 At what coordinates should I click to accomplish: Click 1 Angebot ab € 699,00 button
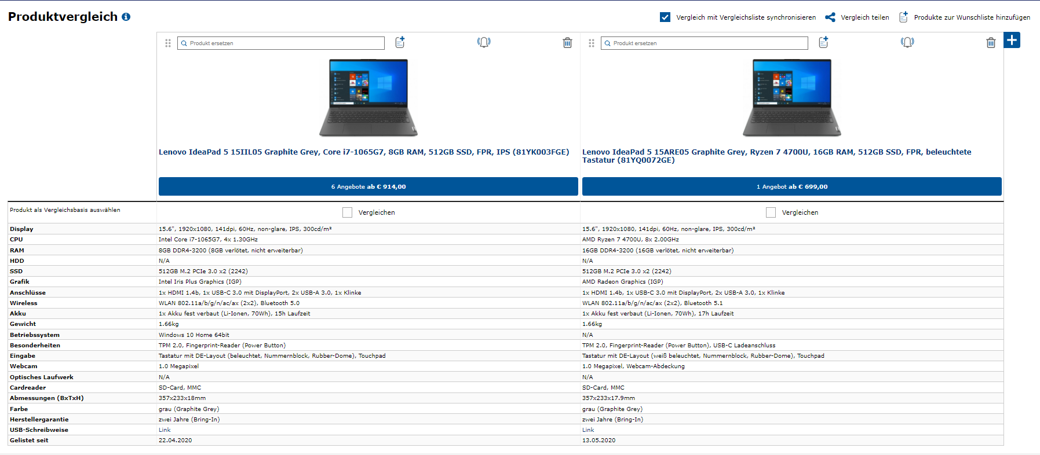(x=792, y=186)
